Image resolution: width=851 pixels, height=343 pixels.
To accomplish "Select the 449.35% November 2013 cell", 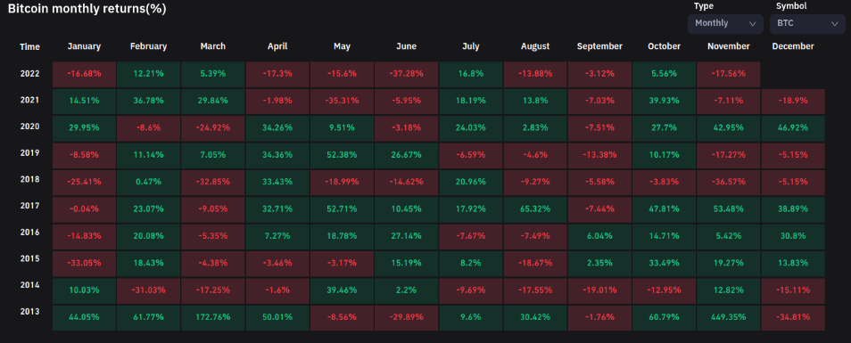I will pyautogui.click(x=729, y=318).
